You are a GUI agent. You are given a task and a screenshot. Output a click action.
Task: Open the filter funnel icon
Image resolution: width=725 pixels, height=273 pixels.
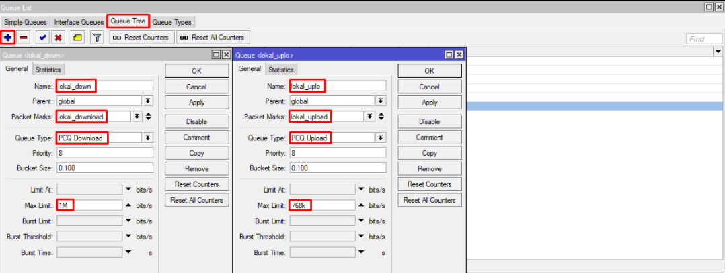point(97,37)
